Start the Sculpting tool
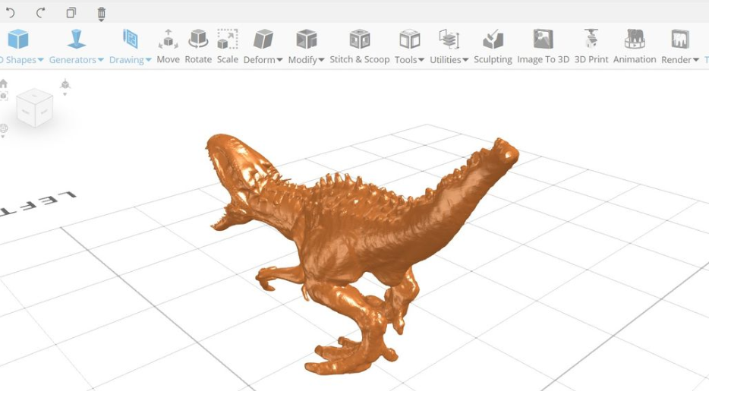Screen dimensions: 731x401 pyautogui.click(x=493, y=46)
